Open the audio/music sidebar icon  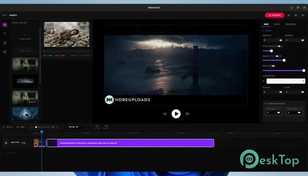5,43
